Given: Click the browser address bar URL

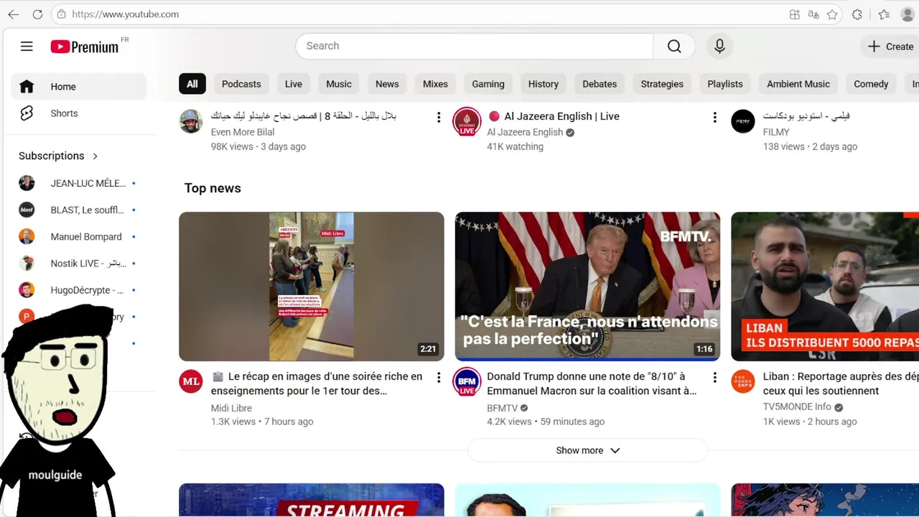Looking at the screenshot, I should (x=125, y=14).
